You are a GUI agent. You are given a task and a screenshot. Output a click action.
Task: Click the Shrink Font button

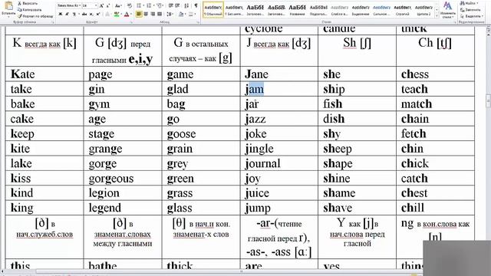pyautogui.click(x=108, y=5)
